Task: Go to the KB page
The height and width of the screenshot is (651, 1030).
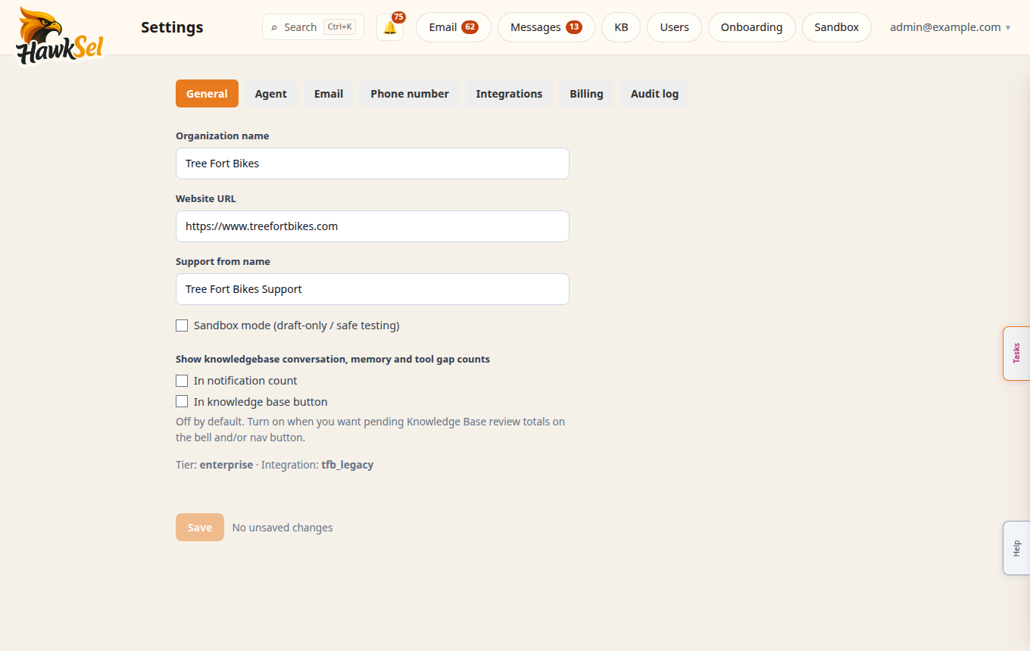Action: (x=621, y=27)
